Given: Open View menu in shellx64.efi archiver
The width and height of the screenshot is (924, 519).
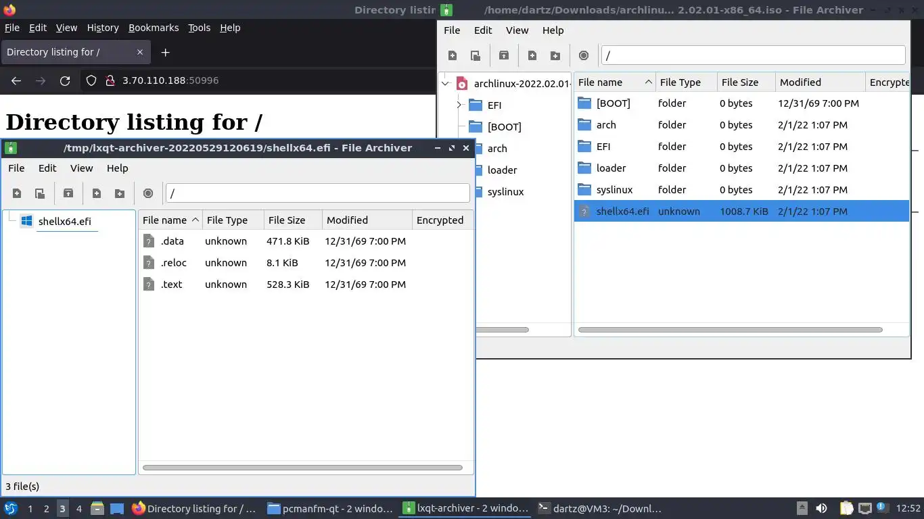Looking at the screenshot, I should click(81, 168).
